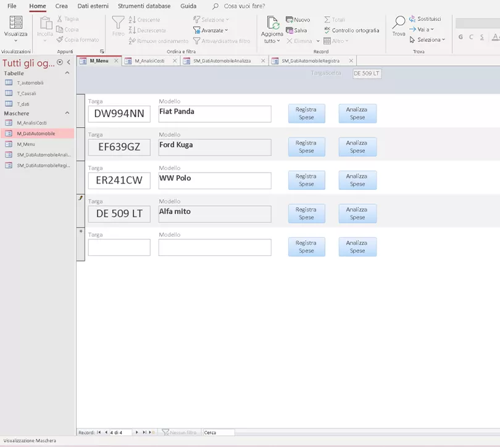Image resolution: width=500 pixels, height=447 pixels.
Task: Open Altro record dropdown
Action: point(336,41)
